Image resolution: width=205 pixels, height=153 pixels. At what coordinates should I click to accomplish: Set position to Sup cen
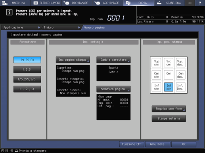tap(169, 63)
